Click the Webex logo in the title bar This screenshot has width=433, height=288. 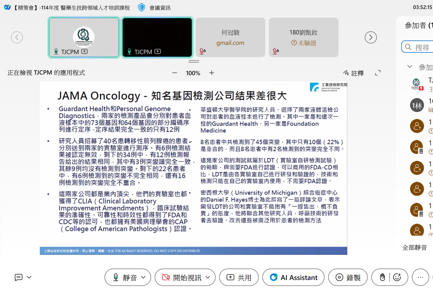(7, 7)
